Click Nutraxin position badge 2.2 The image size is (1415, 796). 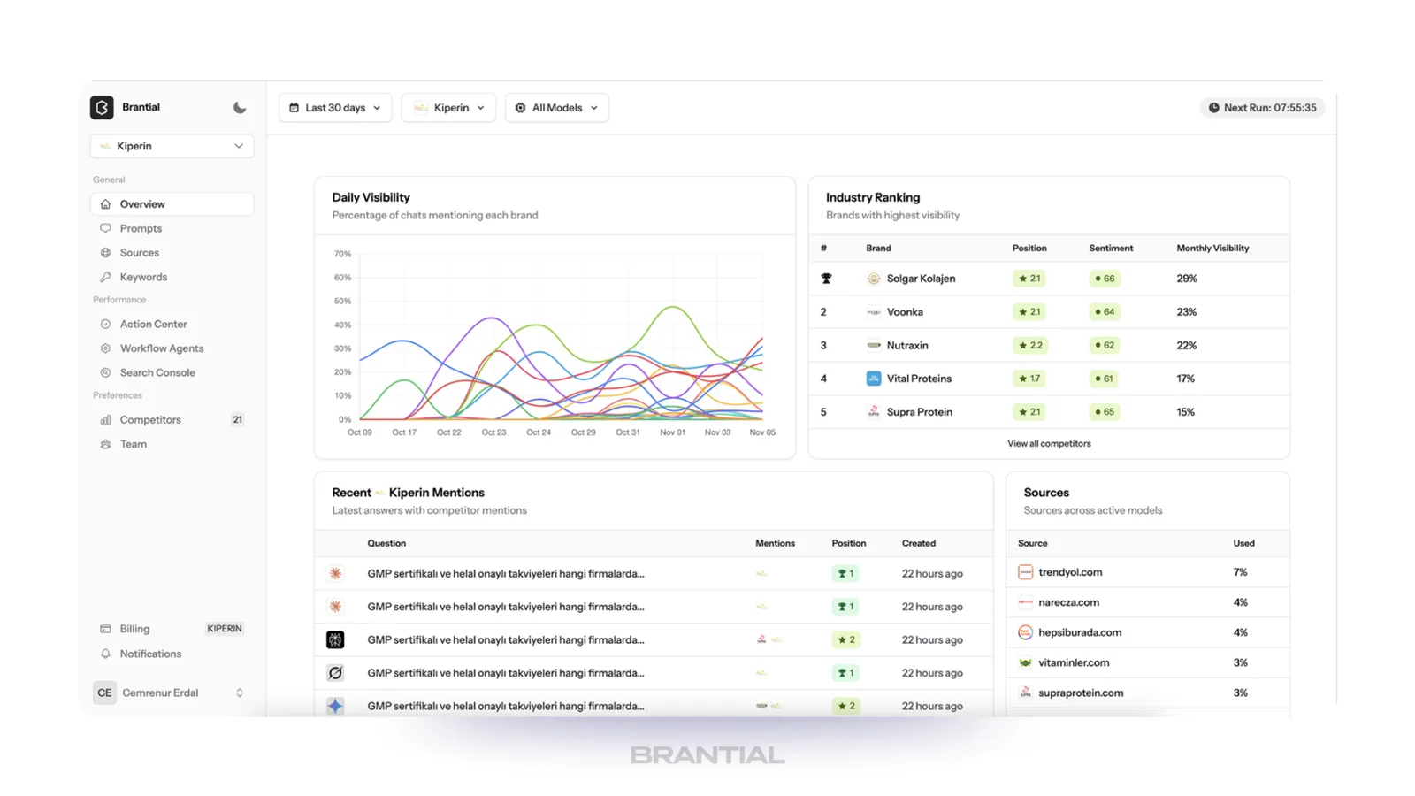1030,345
